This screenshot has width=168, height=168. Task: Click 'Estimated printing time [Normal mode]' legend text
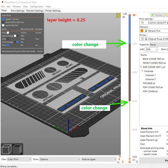pyautogui.click(x=19, y=51)
